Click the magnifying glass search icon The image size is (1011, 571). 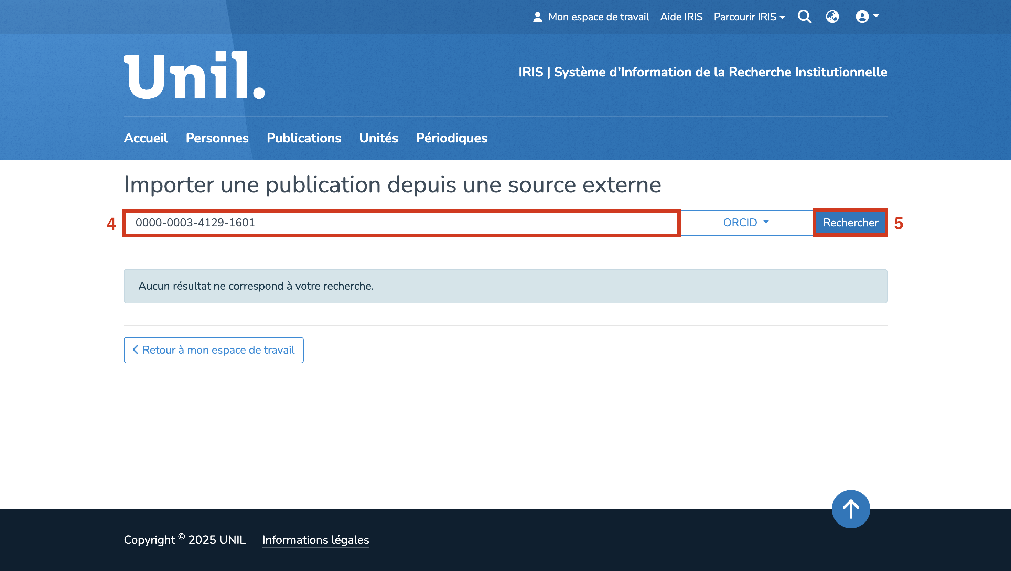(805, 17)
